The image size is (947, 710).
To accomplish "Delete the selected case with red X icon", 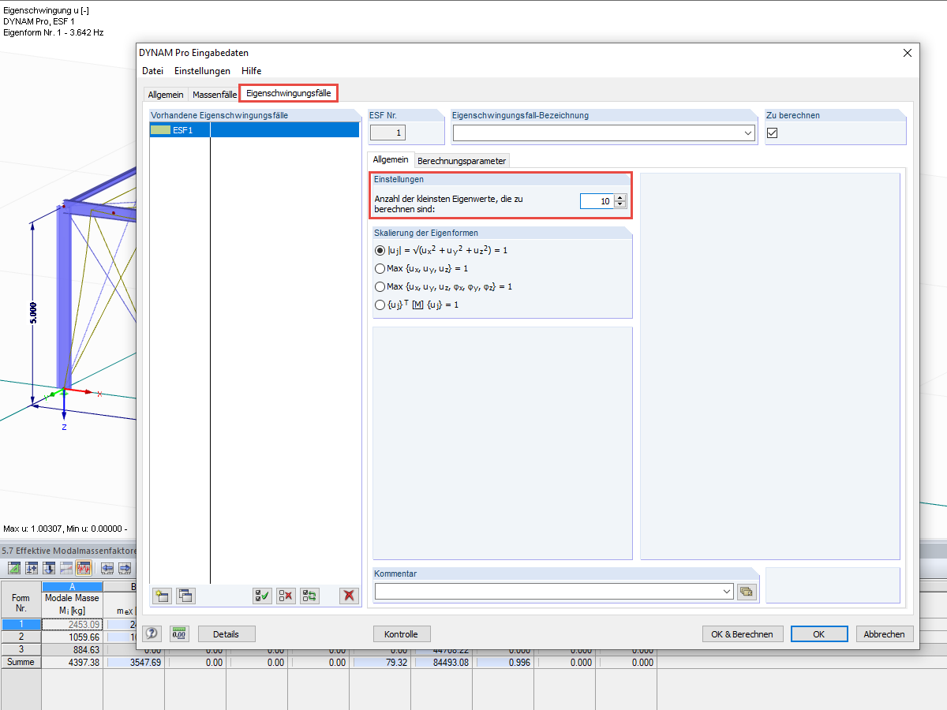I will coord(349,596).
